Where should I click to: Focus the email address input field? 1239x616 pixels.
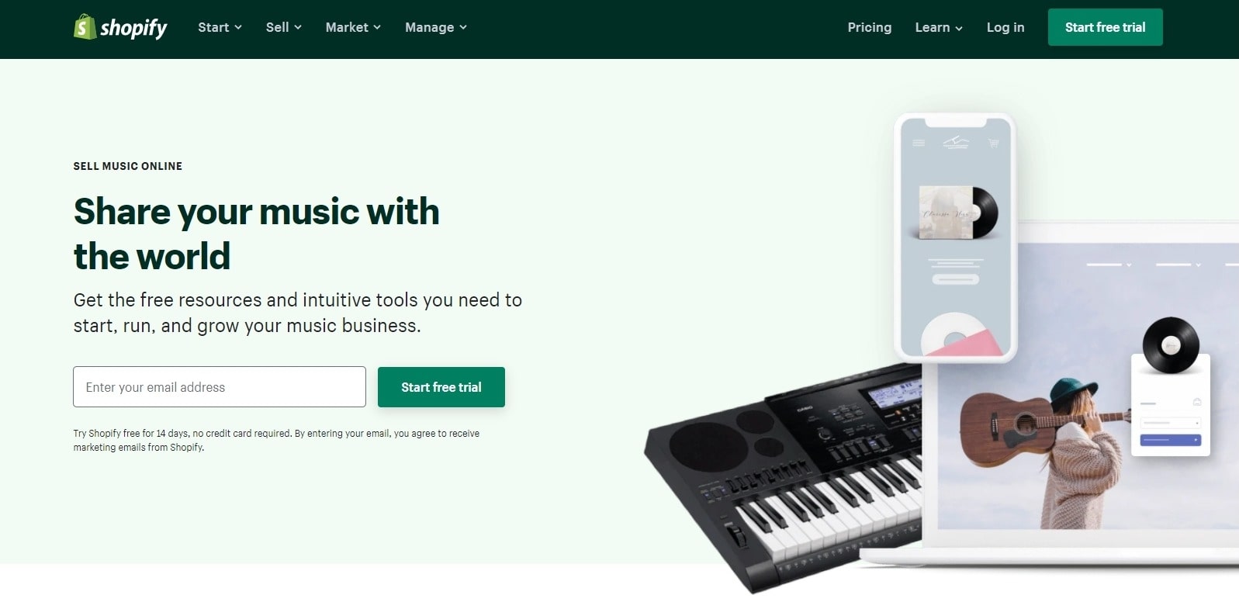point(220,387)
